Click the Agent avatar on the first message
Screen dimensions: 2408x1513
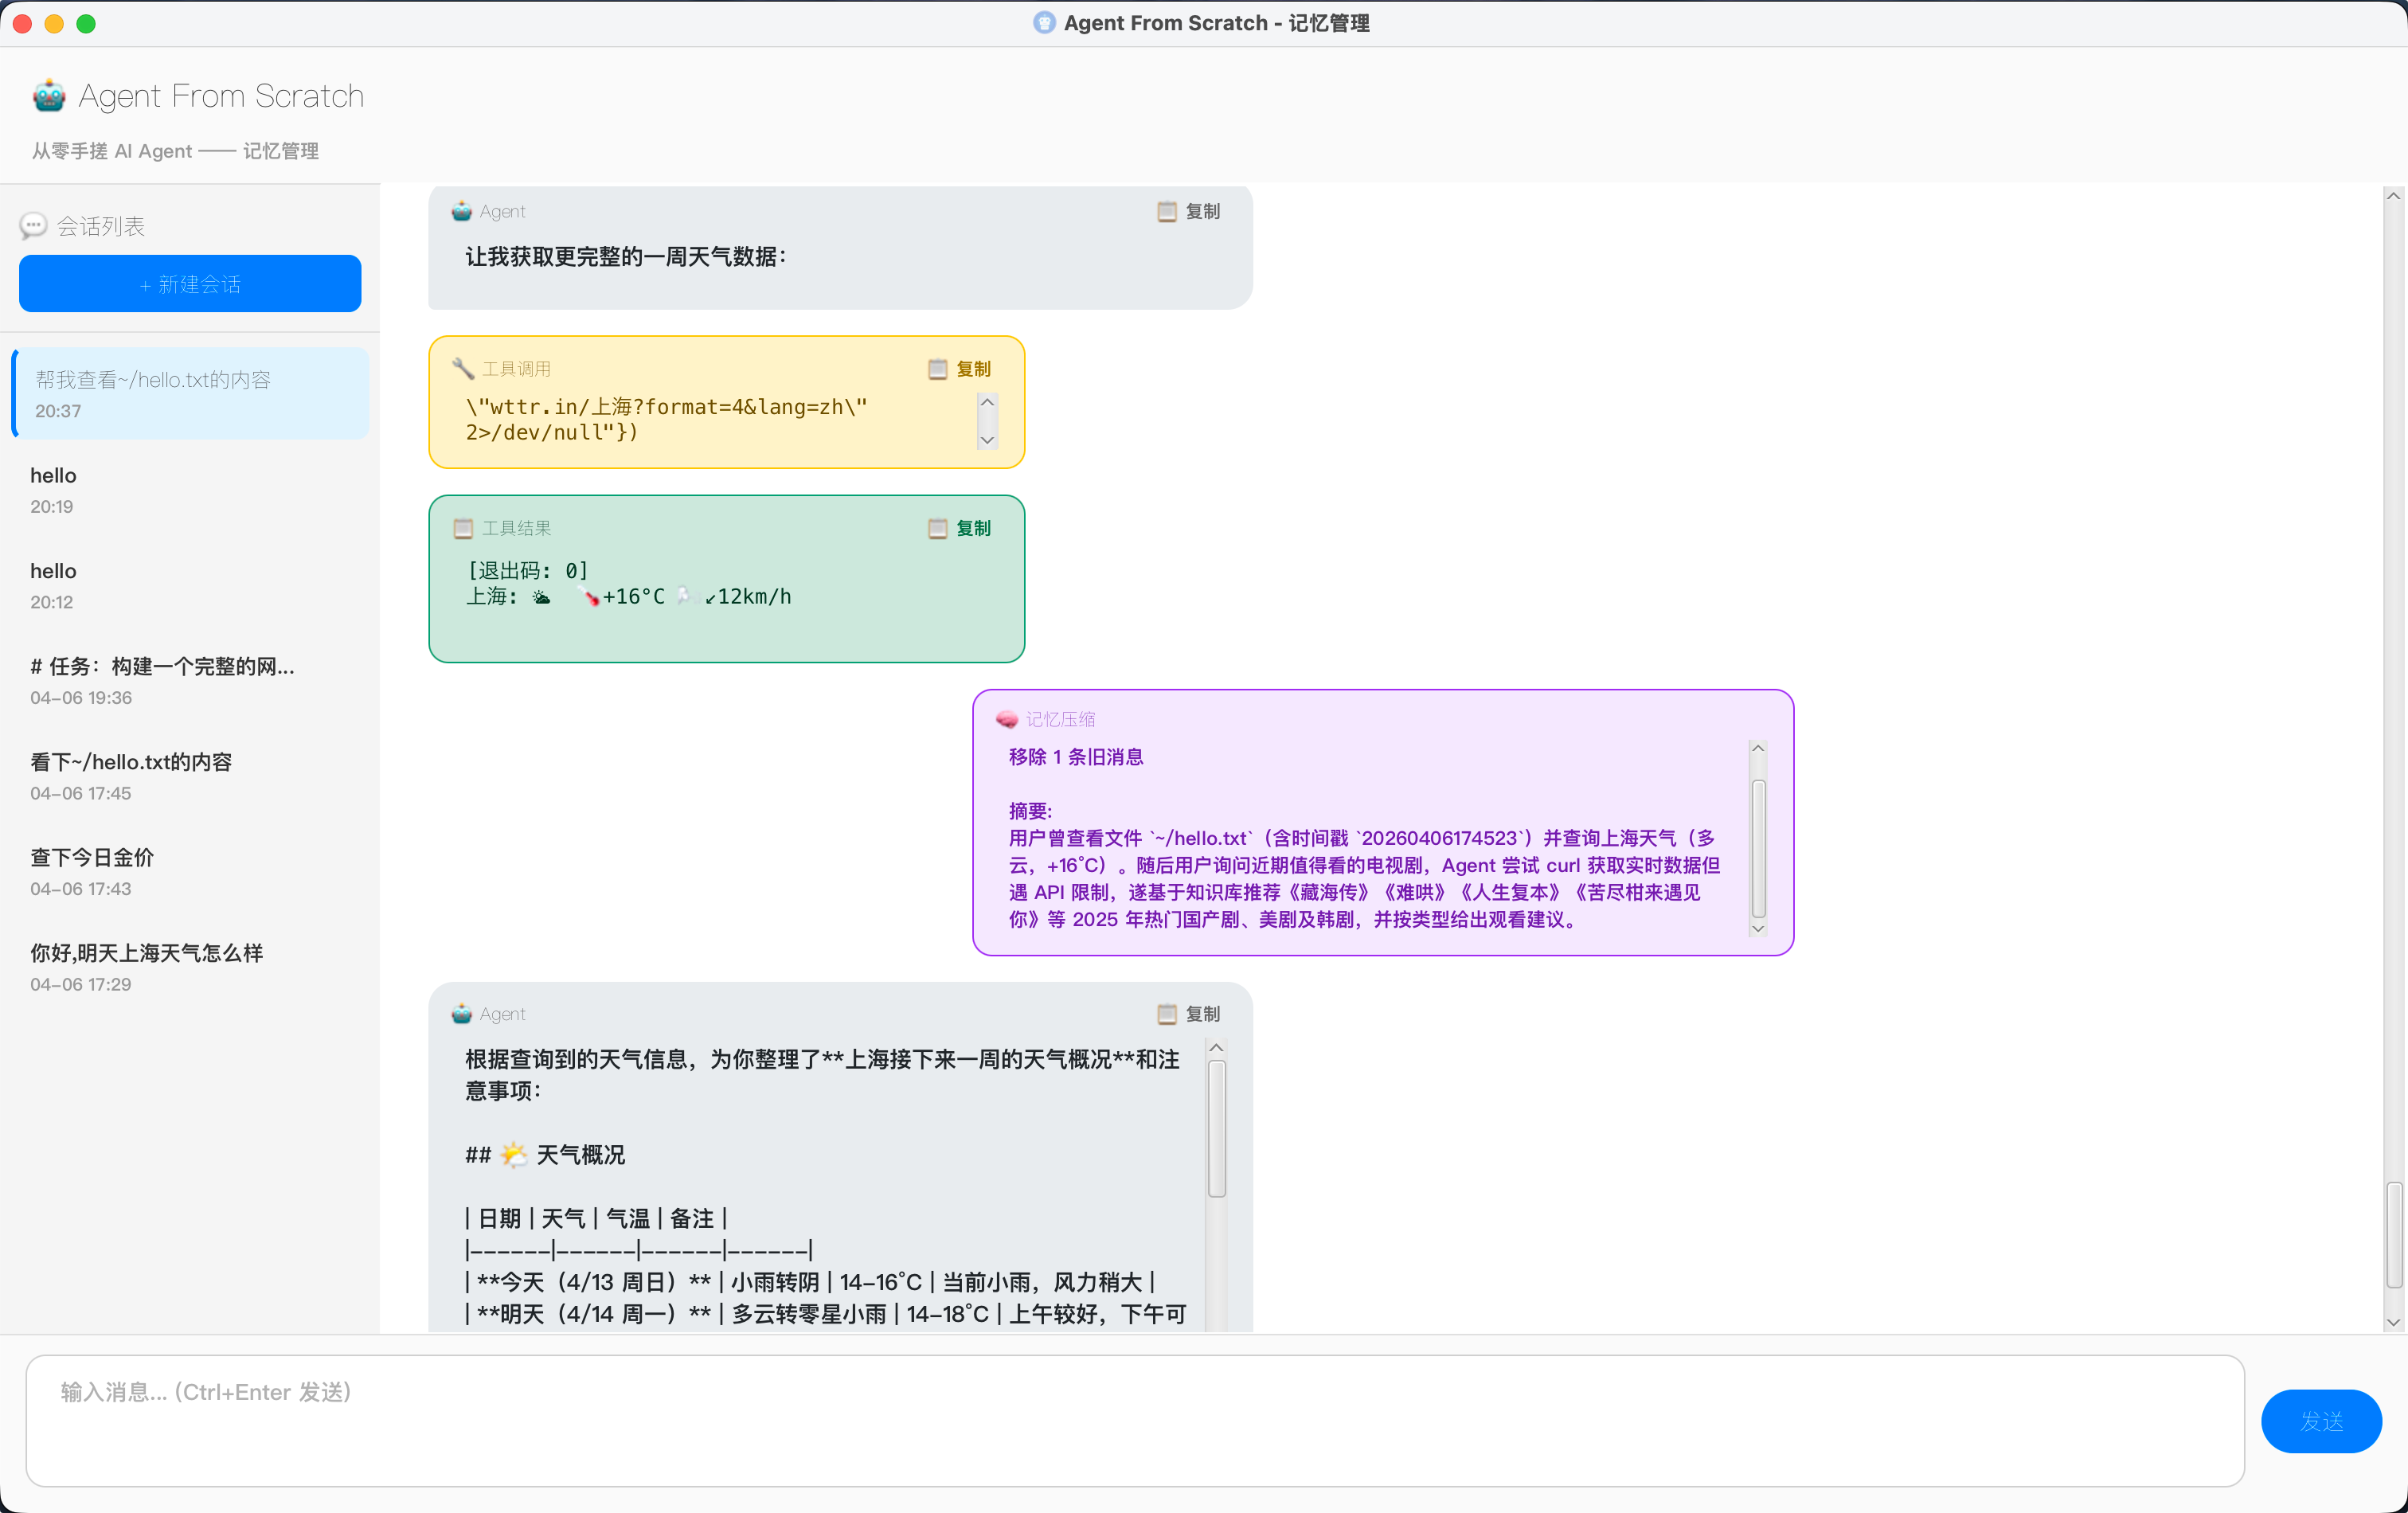pos(461,211)
